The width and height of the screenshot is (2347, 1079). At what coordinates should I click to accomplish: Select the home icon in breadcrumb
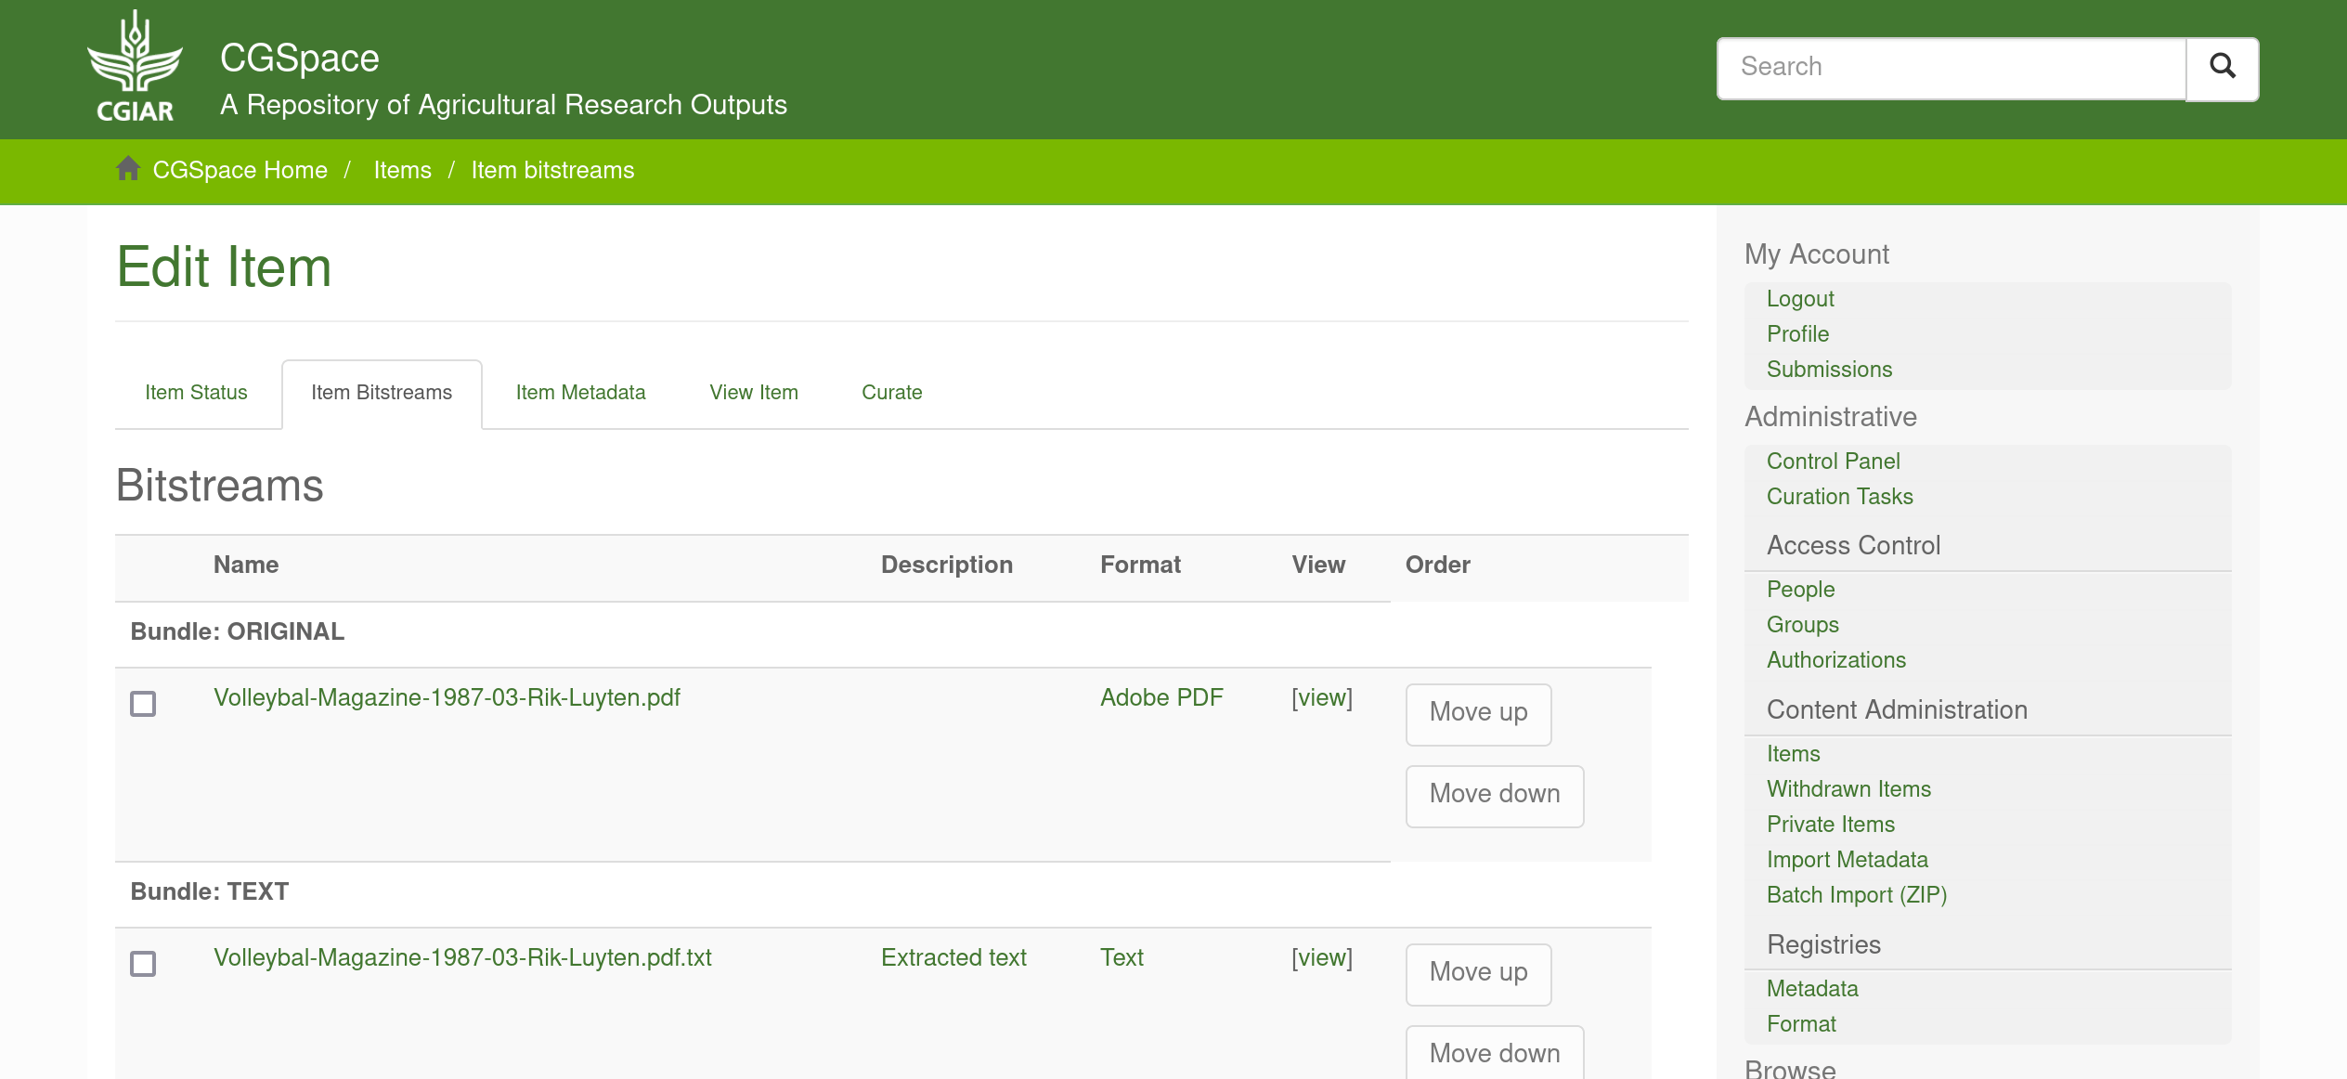pyautogui.click(x=128, y=168)
